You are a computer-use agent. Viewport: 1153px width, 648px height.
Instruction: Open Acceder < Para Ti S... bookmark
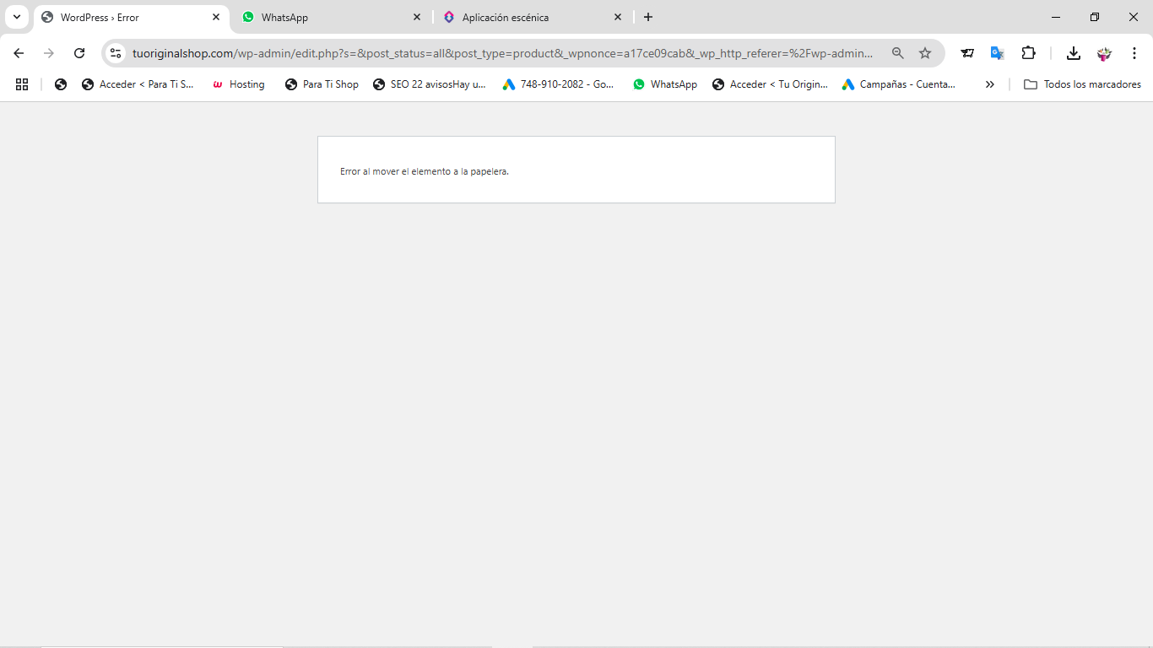(x=138, y=84)
